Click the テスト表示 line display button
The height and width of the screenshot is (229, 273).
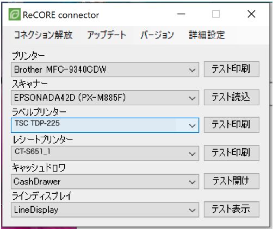[x=232, y=209]
